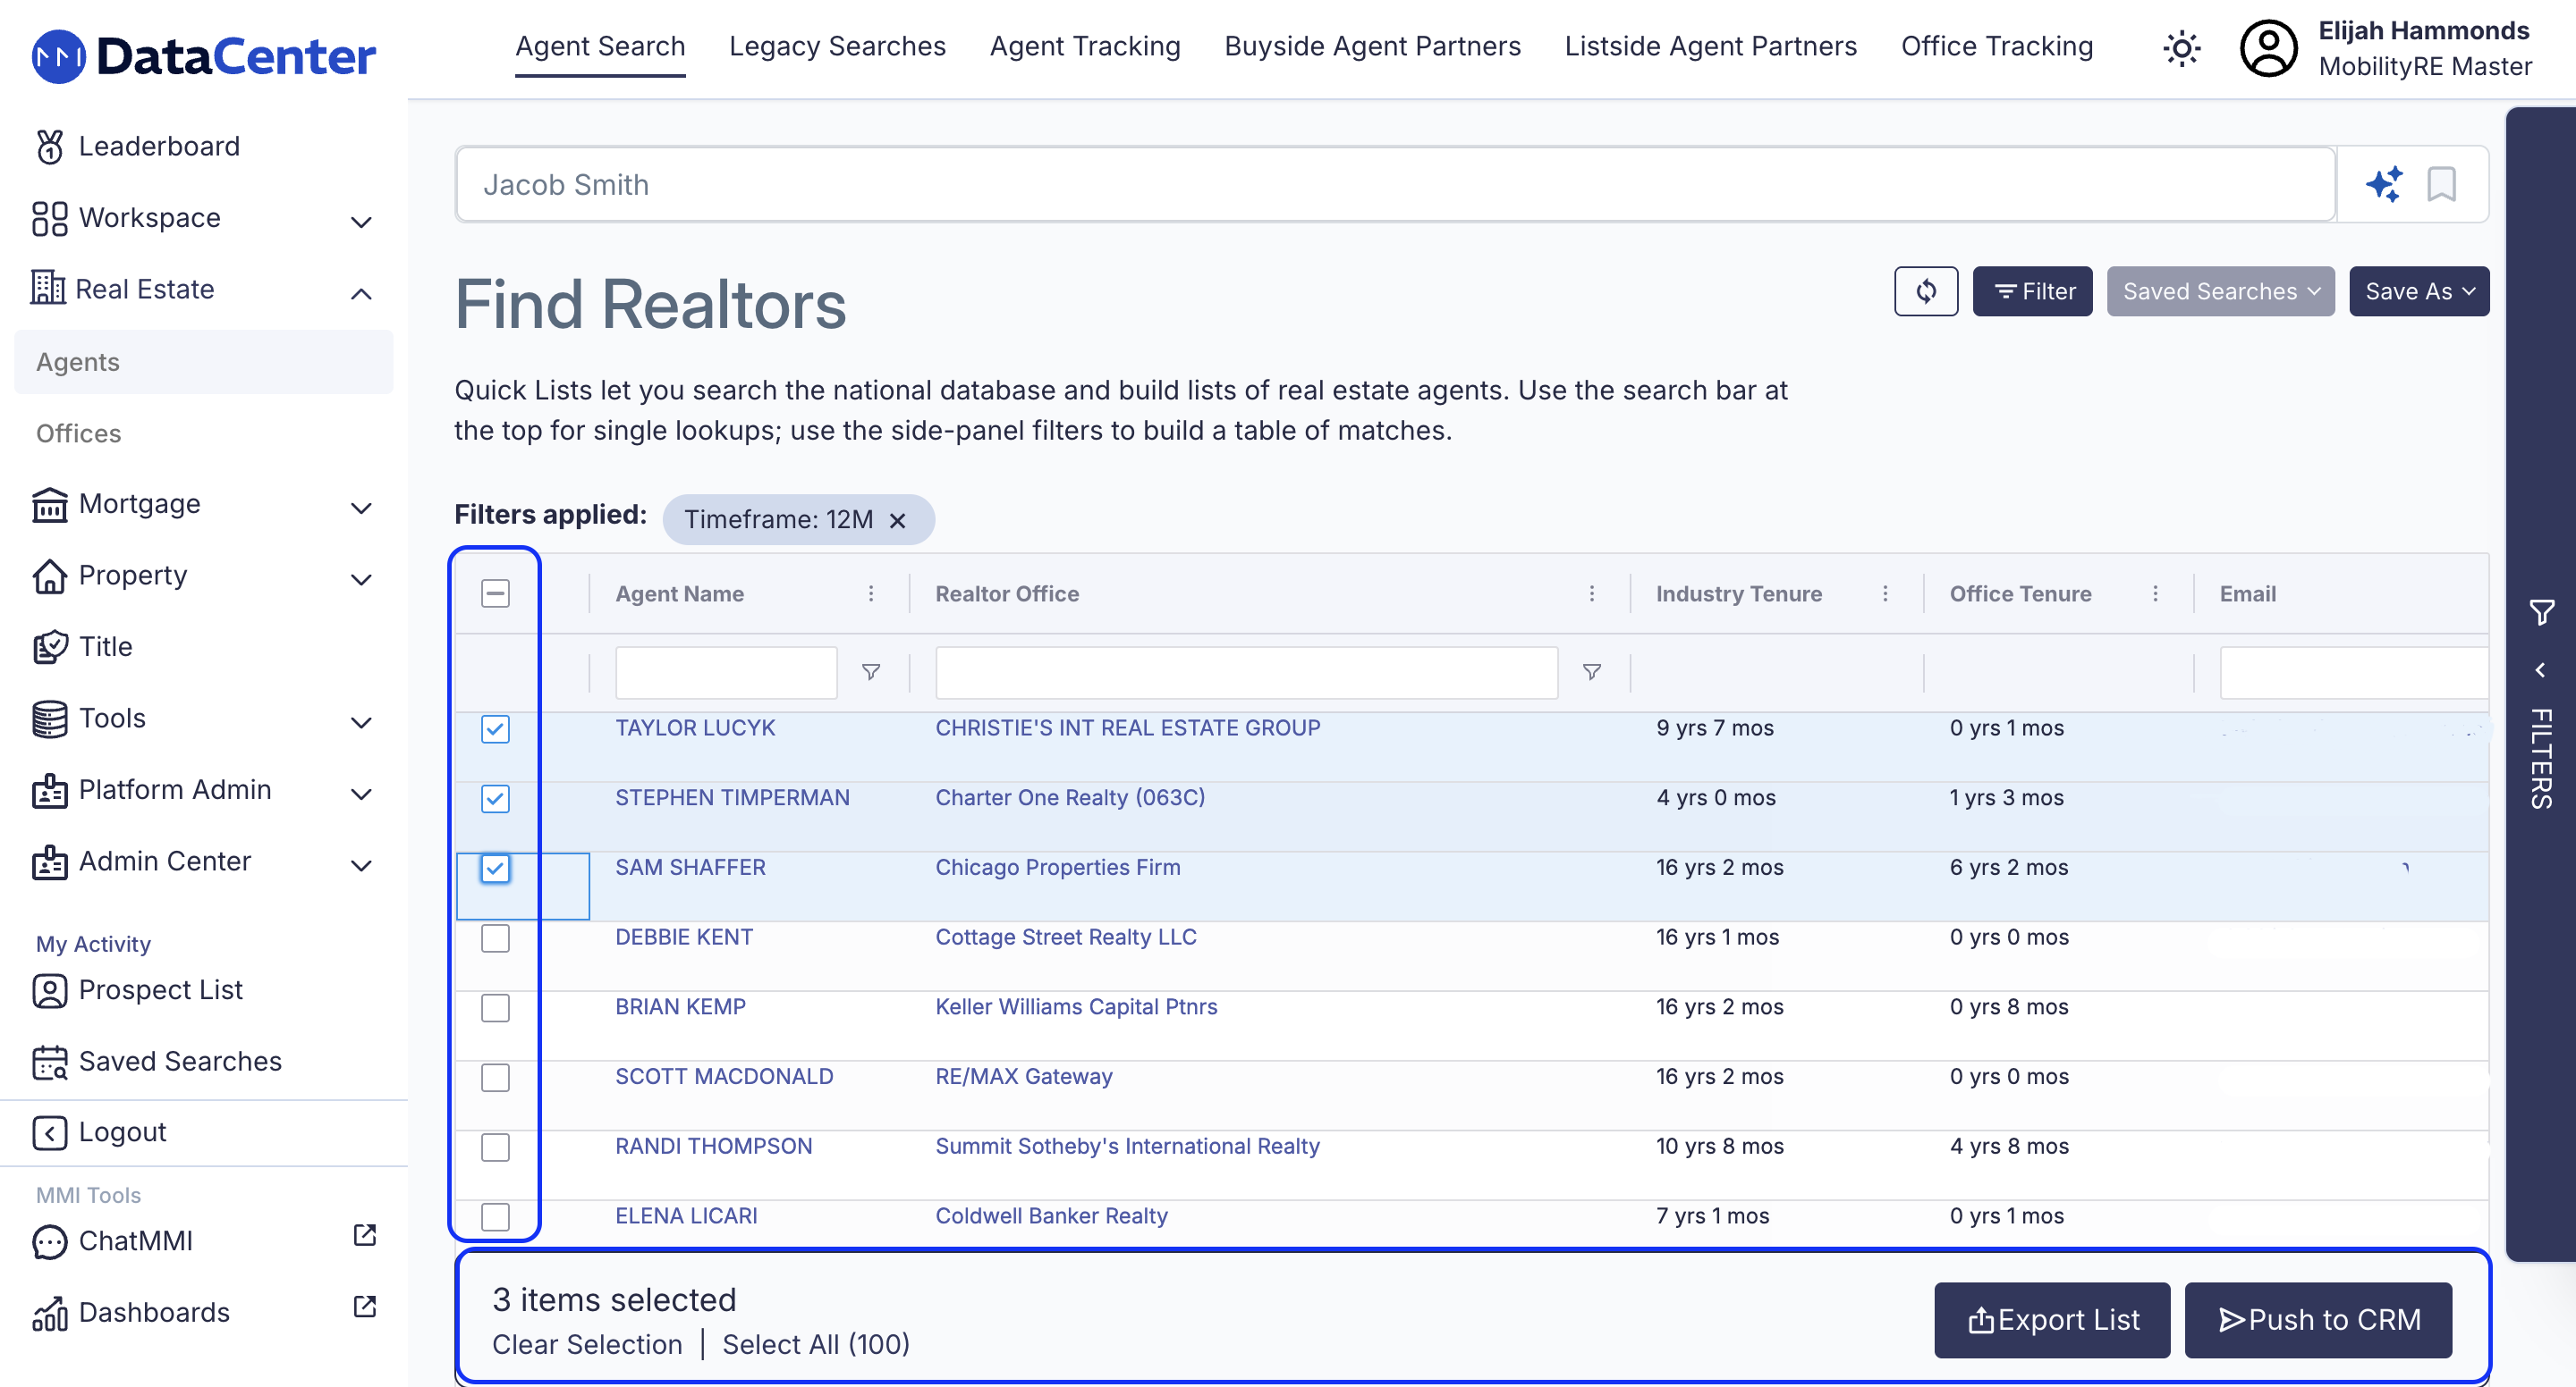Remove the Timeframe: 12M filter chip
Screen dimensions: 2576x1387
click(897, 519)
